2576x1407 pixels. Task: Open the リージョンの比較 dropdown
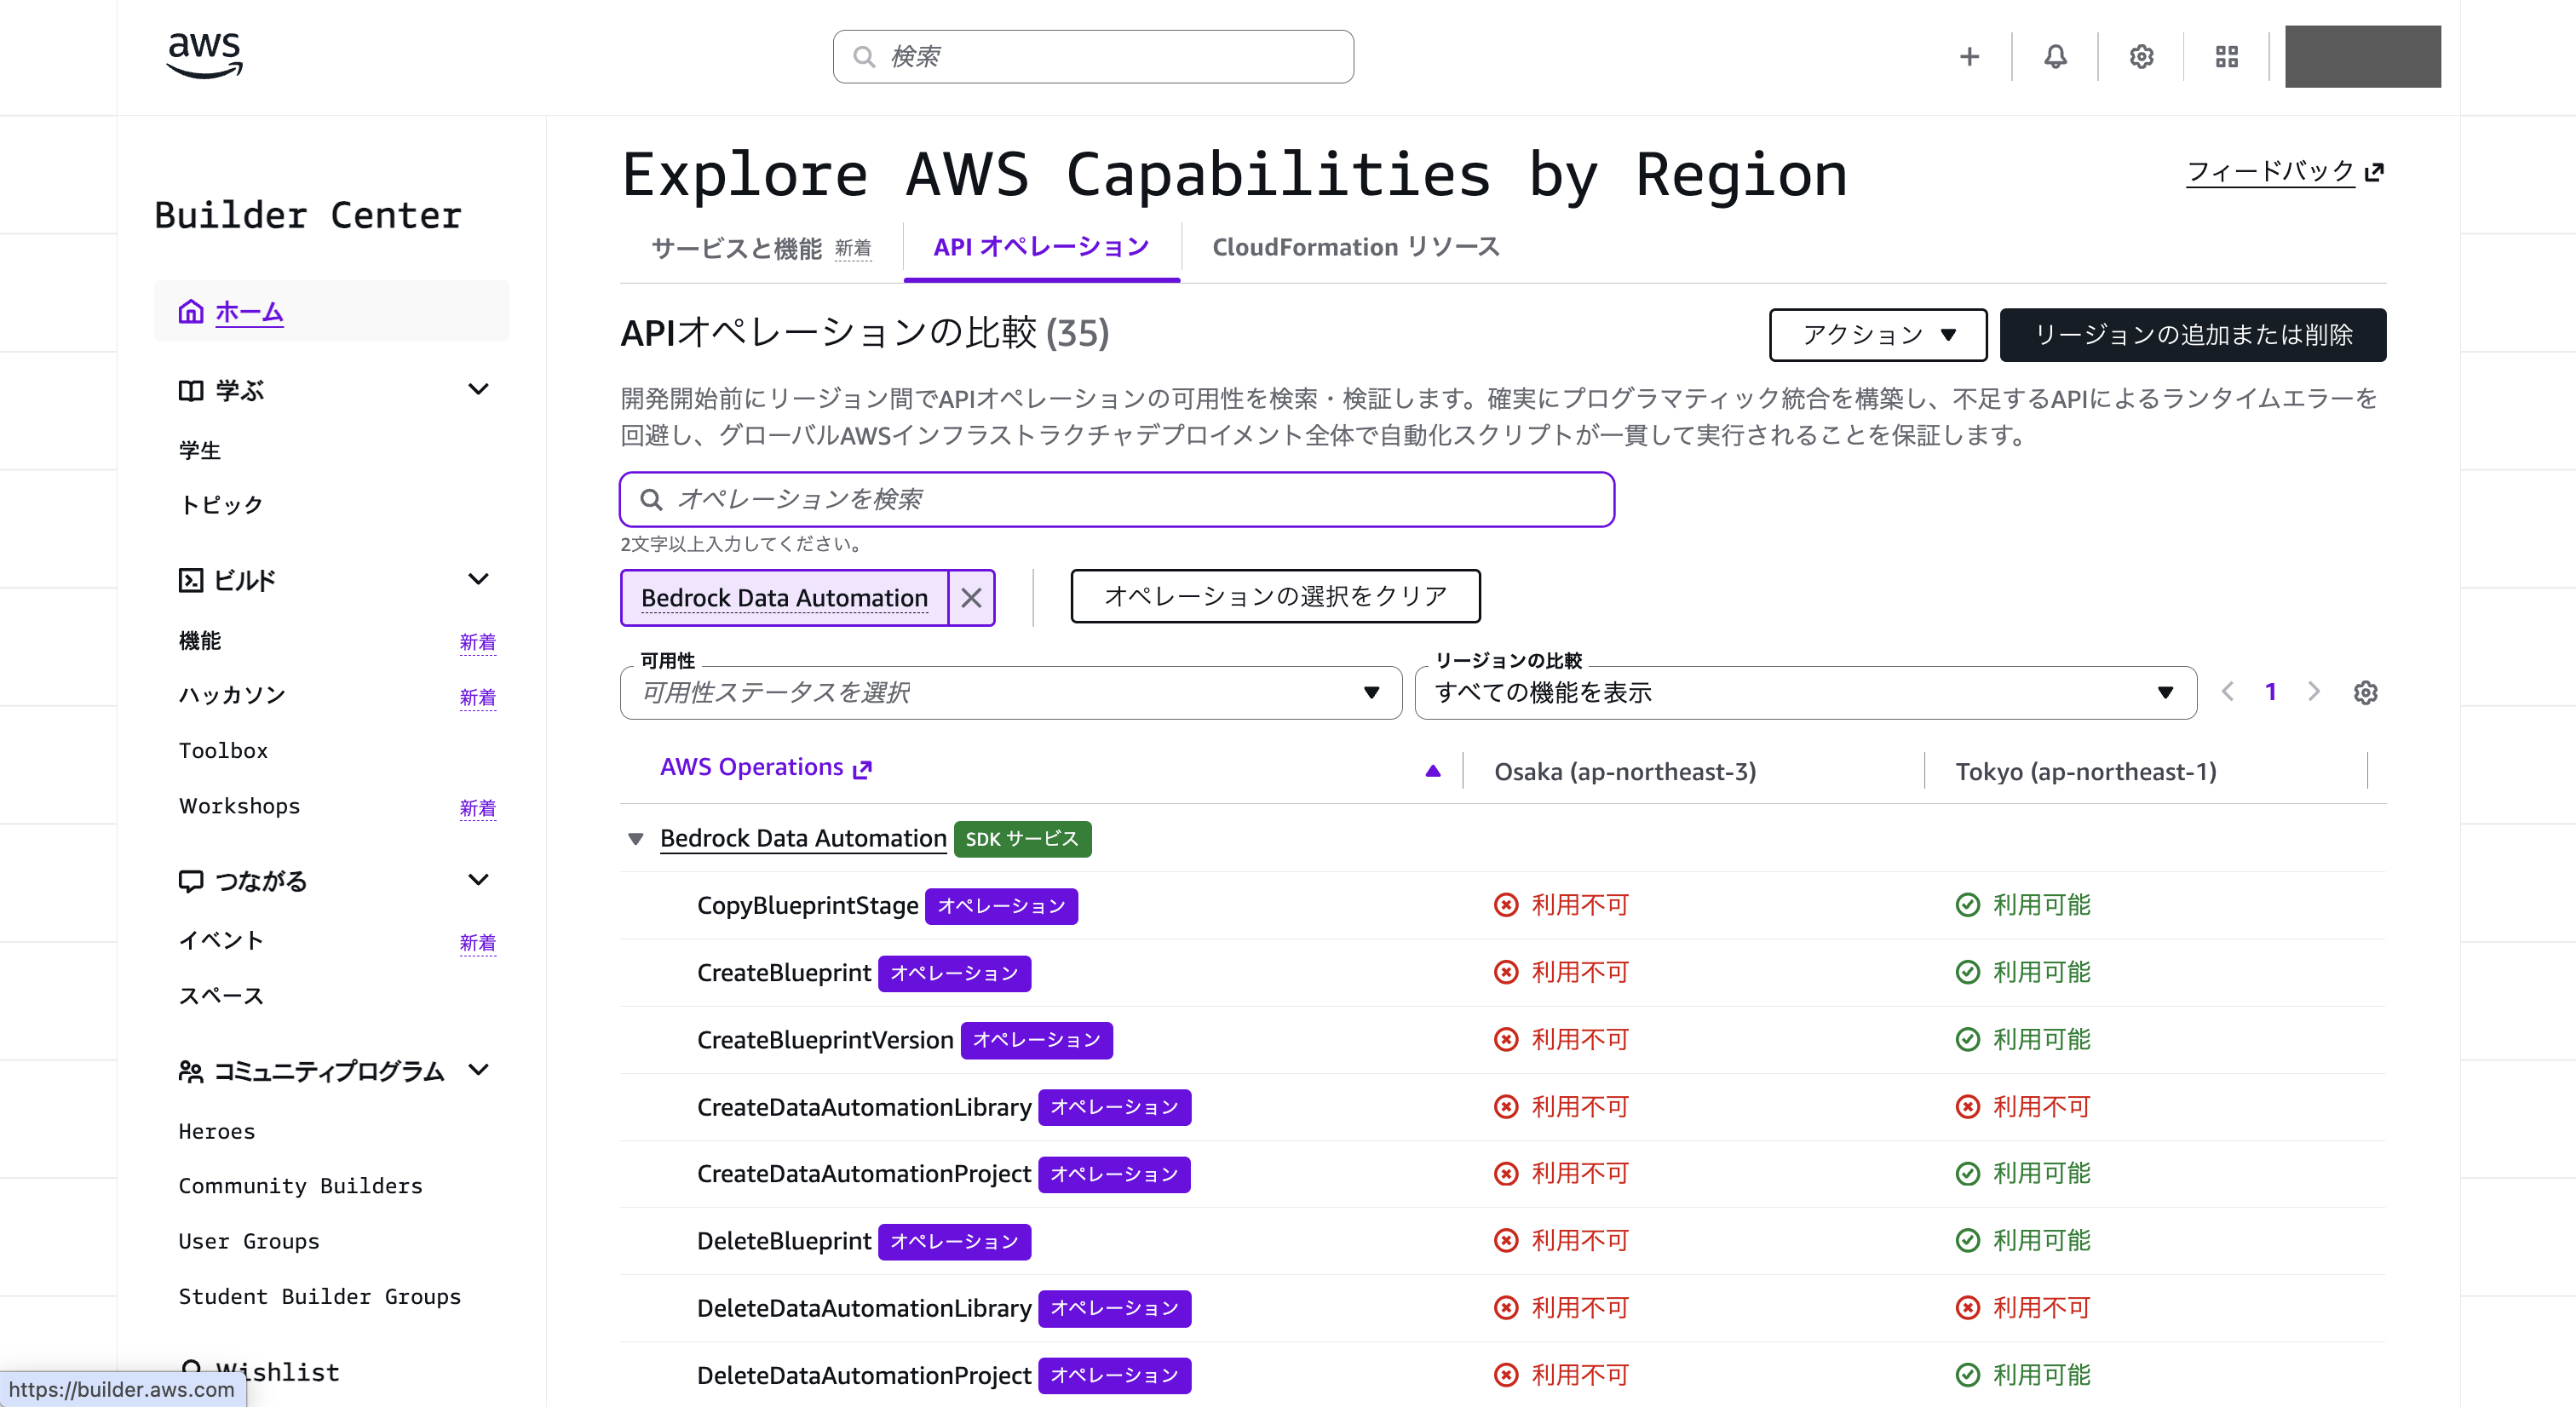[x=1805, y=692]
